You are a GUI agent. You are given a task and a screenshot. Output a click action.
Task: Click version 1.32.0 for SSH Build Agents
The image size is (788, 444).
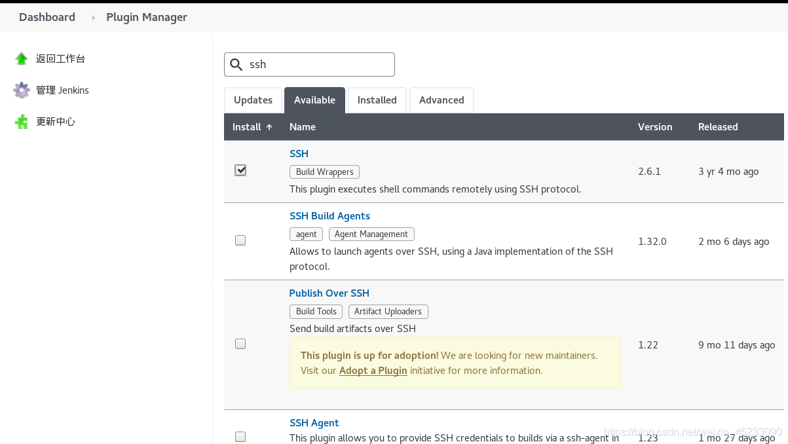[652, 242]
